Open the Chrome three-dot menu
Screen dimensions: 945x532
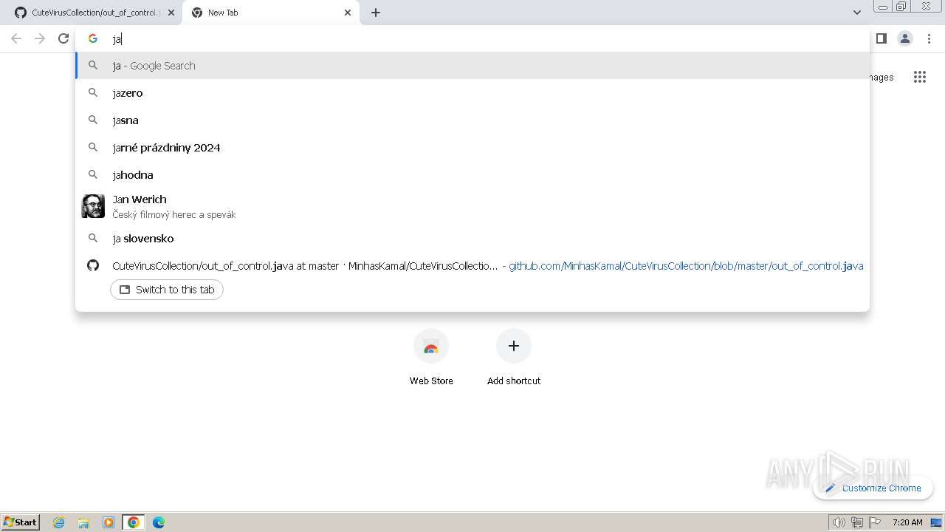point(929,38)
